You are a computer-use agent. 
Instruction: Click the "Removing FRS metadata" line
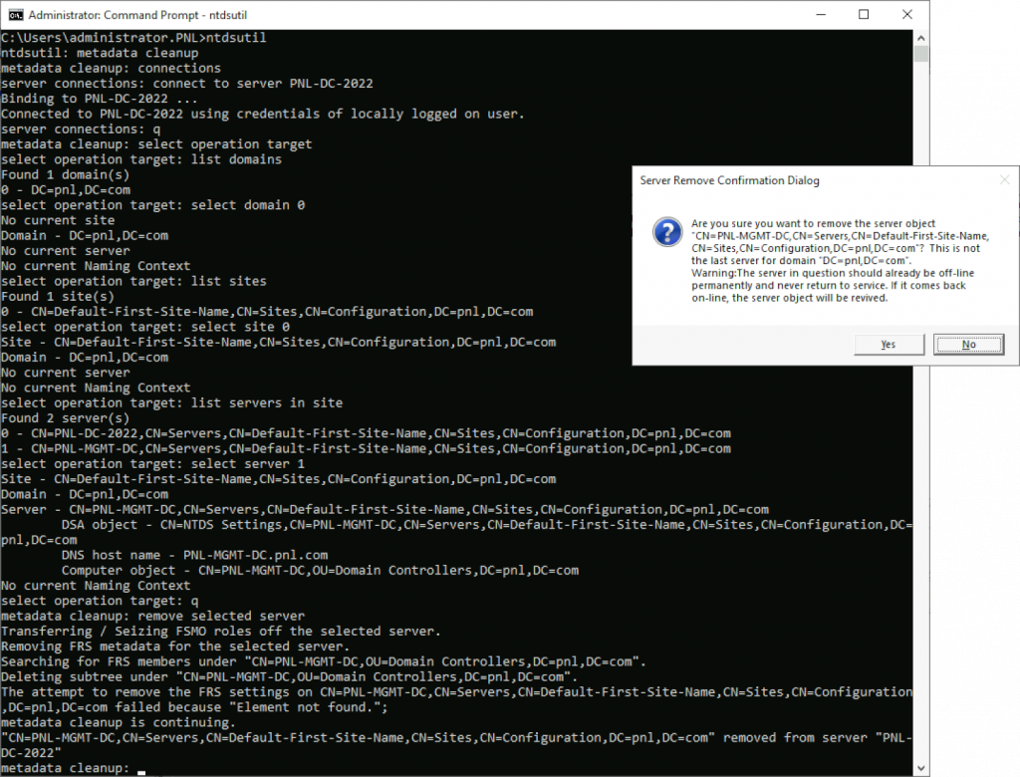[175, 647]
